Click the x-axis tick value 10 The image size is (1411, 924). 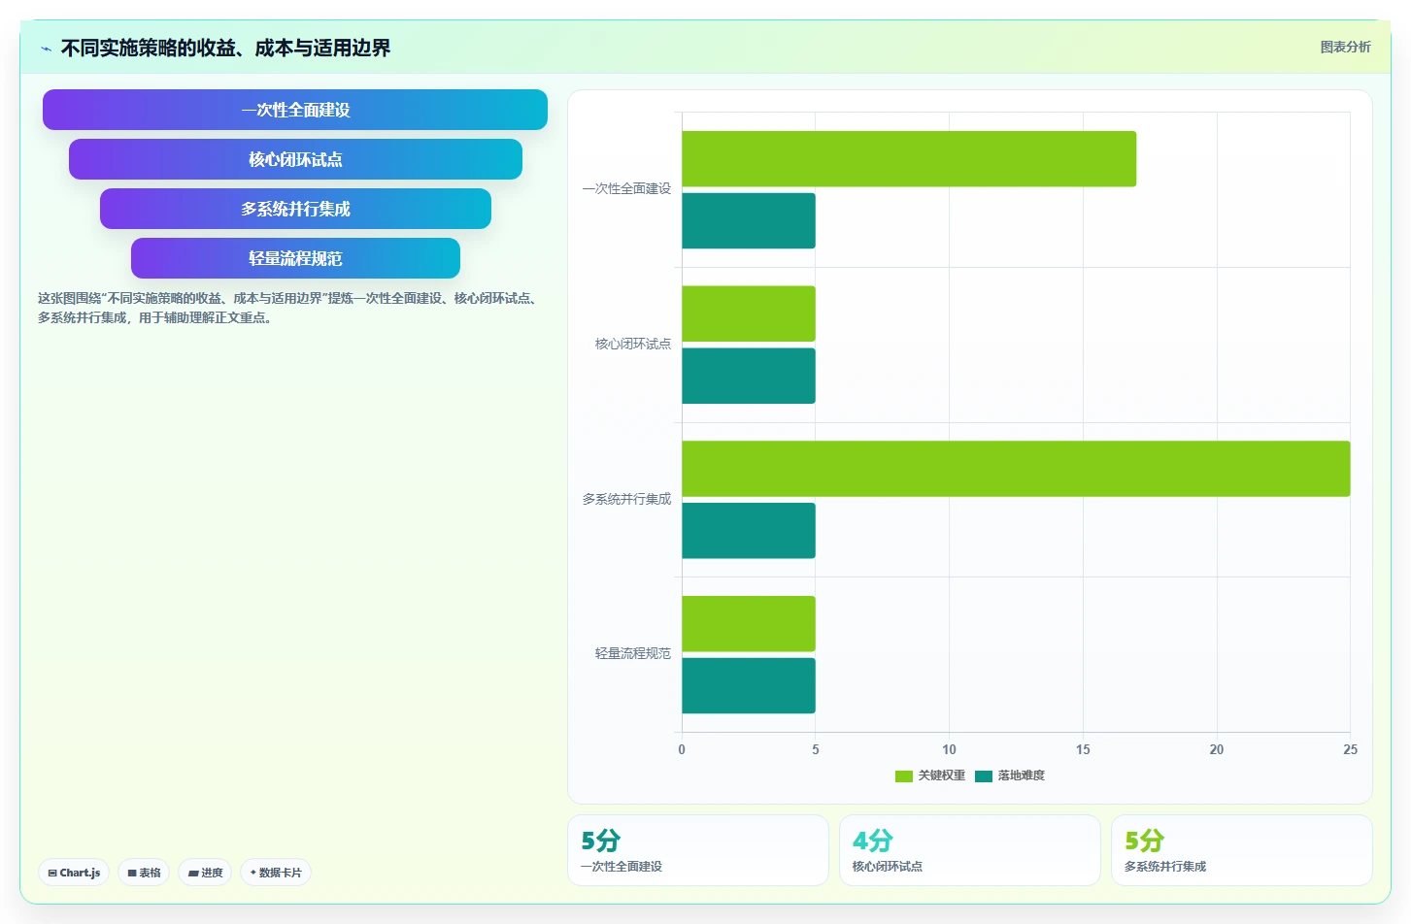click(949, 749)
